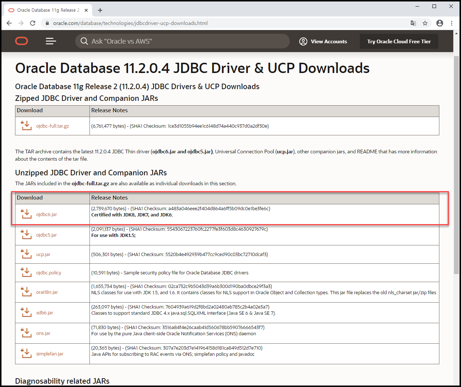Open the hamburger navigation menu
This screenshot has width=461, height=387.
pos(51,41)
